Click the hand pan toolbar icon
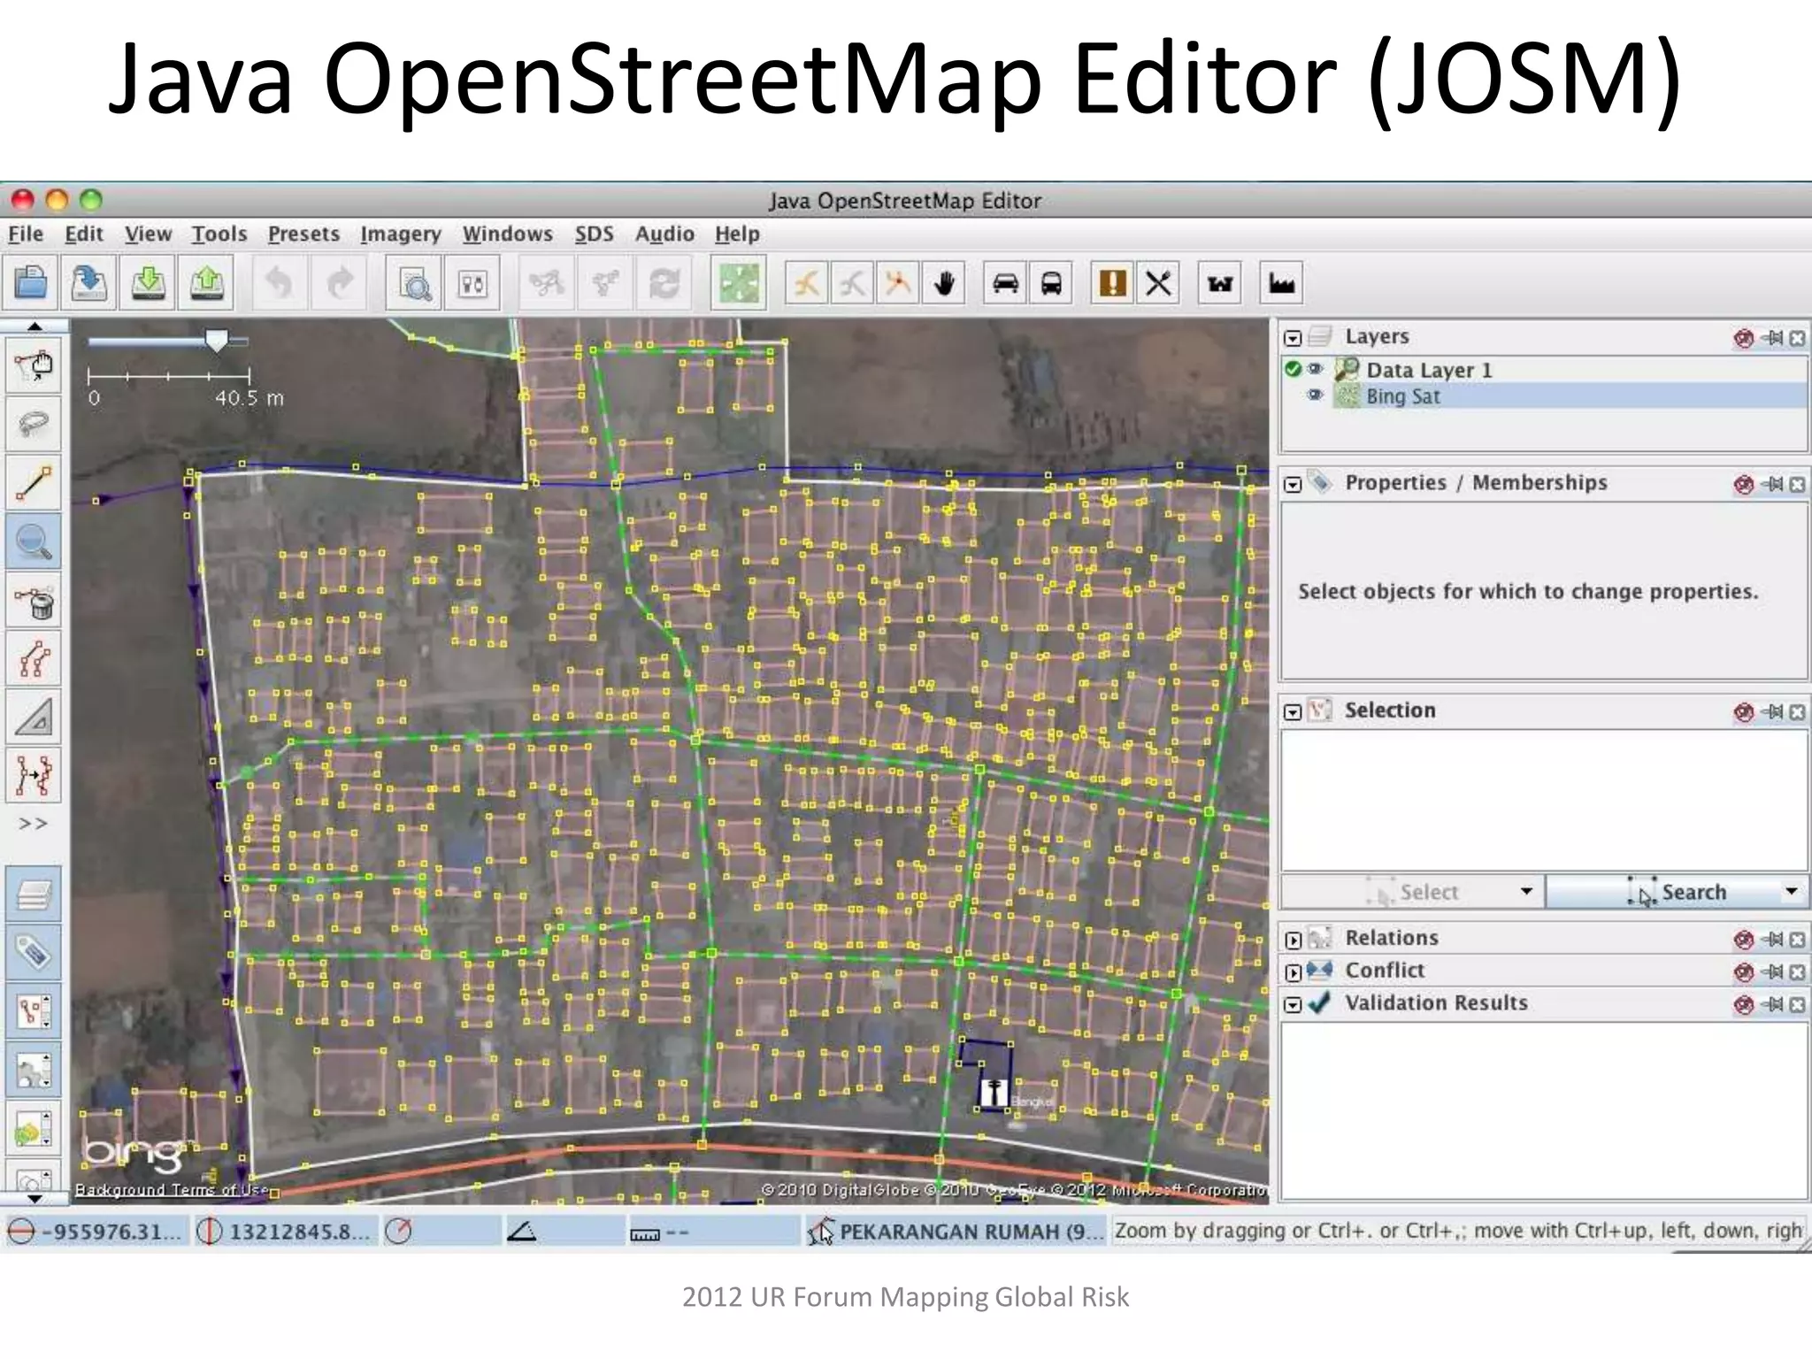This screenshot has height=1359, width=1812. [x=945, y=283]
